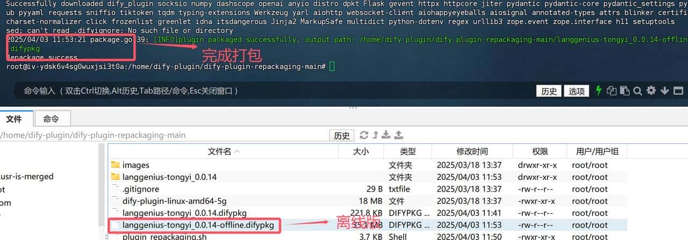Click the upload icon in file toolbar

click(399, 135)
